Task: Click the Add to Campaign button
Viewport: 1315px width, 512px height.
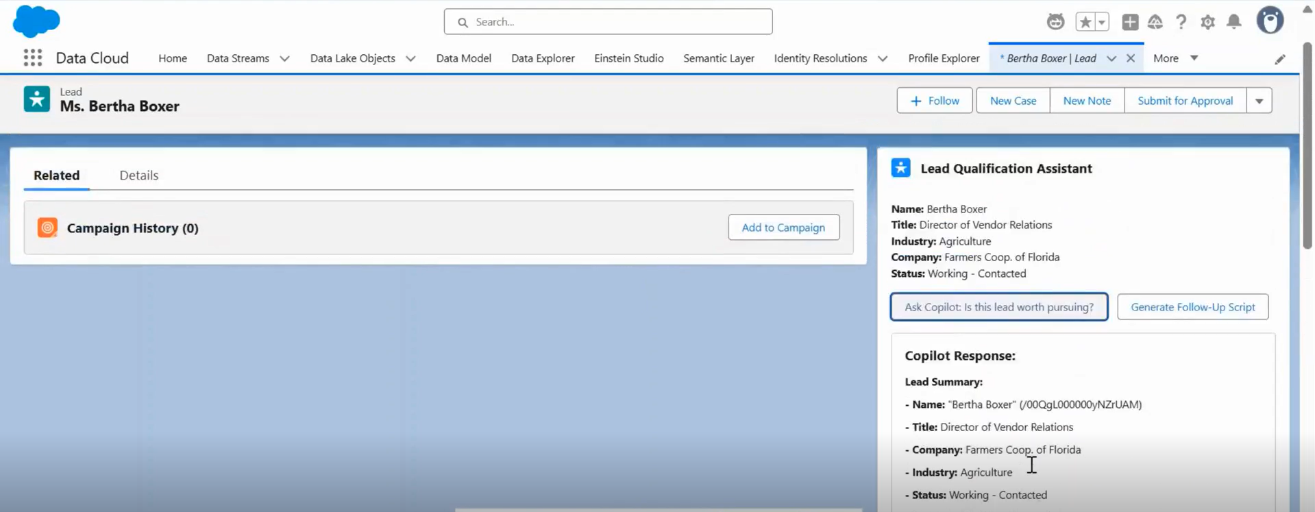Action: tap(783, 228)
